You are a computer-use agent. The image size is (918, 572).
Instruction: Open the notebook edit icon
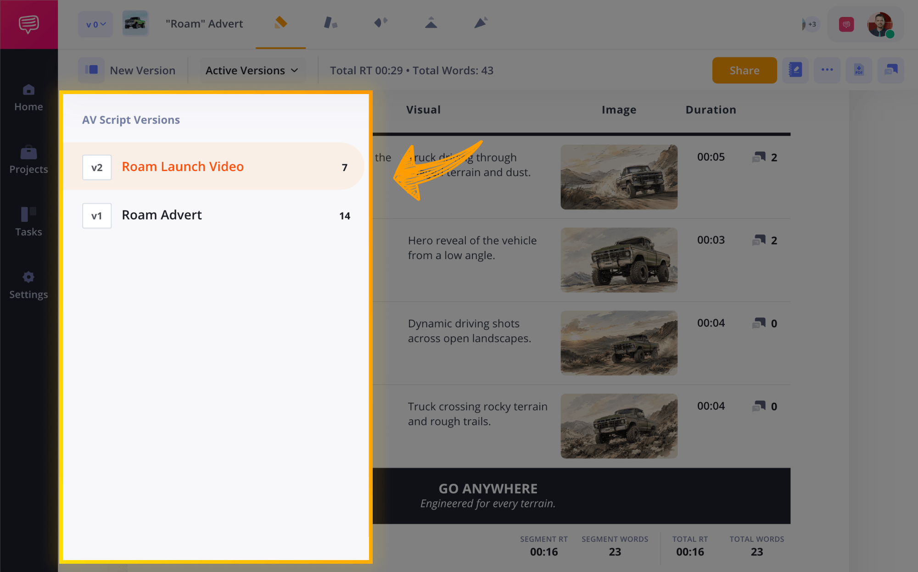click(x=795, y=70)
